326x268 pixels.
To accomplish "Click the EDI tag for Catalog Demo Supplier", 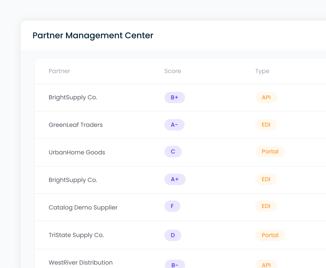I will 266,206.
